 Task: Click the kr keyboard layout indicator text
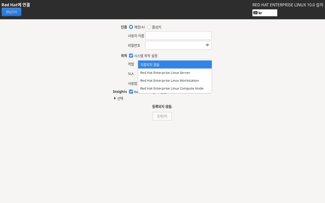click(261, 13)
